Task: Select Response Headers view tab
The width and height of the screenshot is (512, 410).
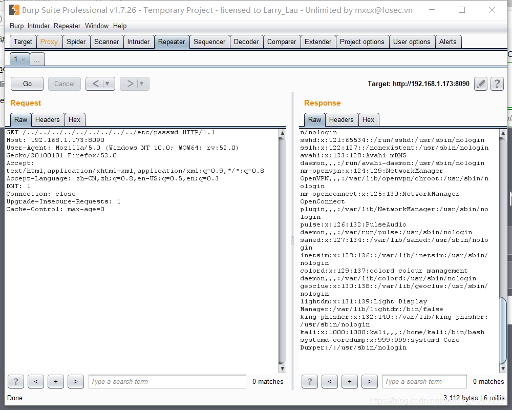Action: click(341, 119)
